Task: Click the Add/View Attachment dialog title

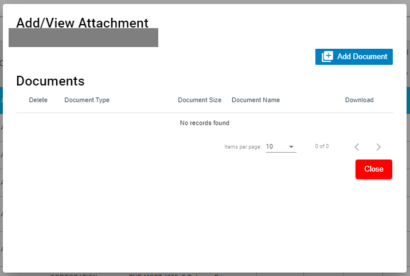Action: [82, 23]
